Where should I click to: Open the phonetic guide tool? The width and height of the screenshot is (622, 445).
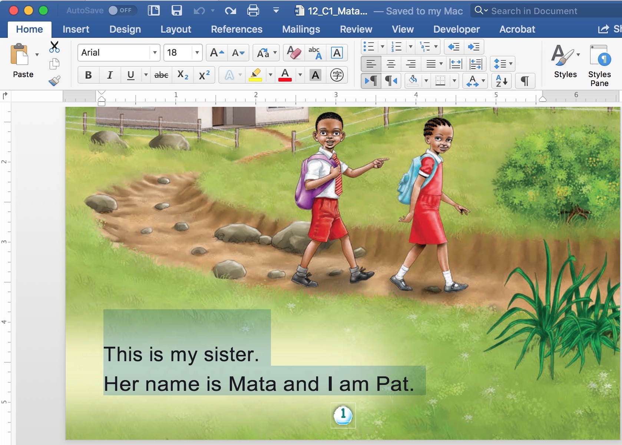[315, 53]
